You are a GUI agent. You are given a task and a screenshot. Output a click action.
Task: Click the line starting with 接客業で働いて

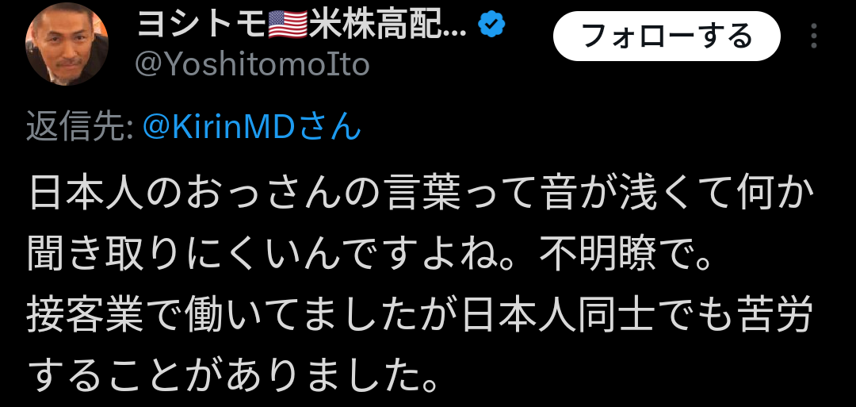tap(419, 316)
